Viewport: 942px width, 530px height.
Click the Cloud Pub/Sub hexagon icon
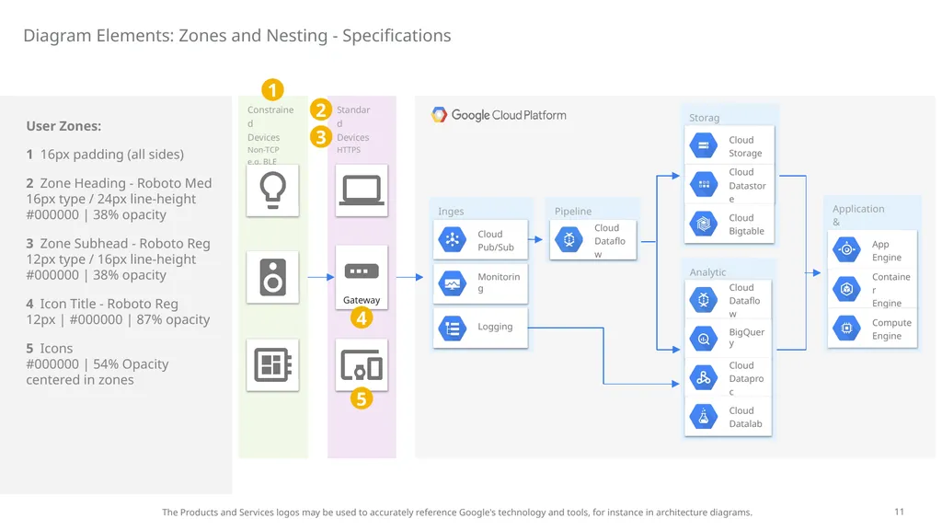pos(453,239)
